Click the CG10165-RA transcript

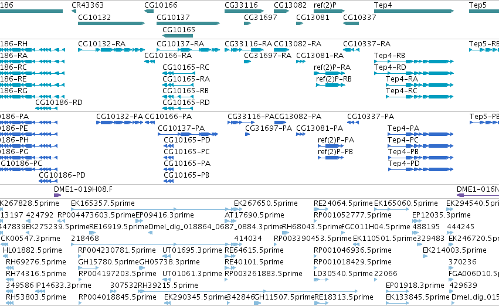click(178, 85)
